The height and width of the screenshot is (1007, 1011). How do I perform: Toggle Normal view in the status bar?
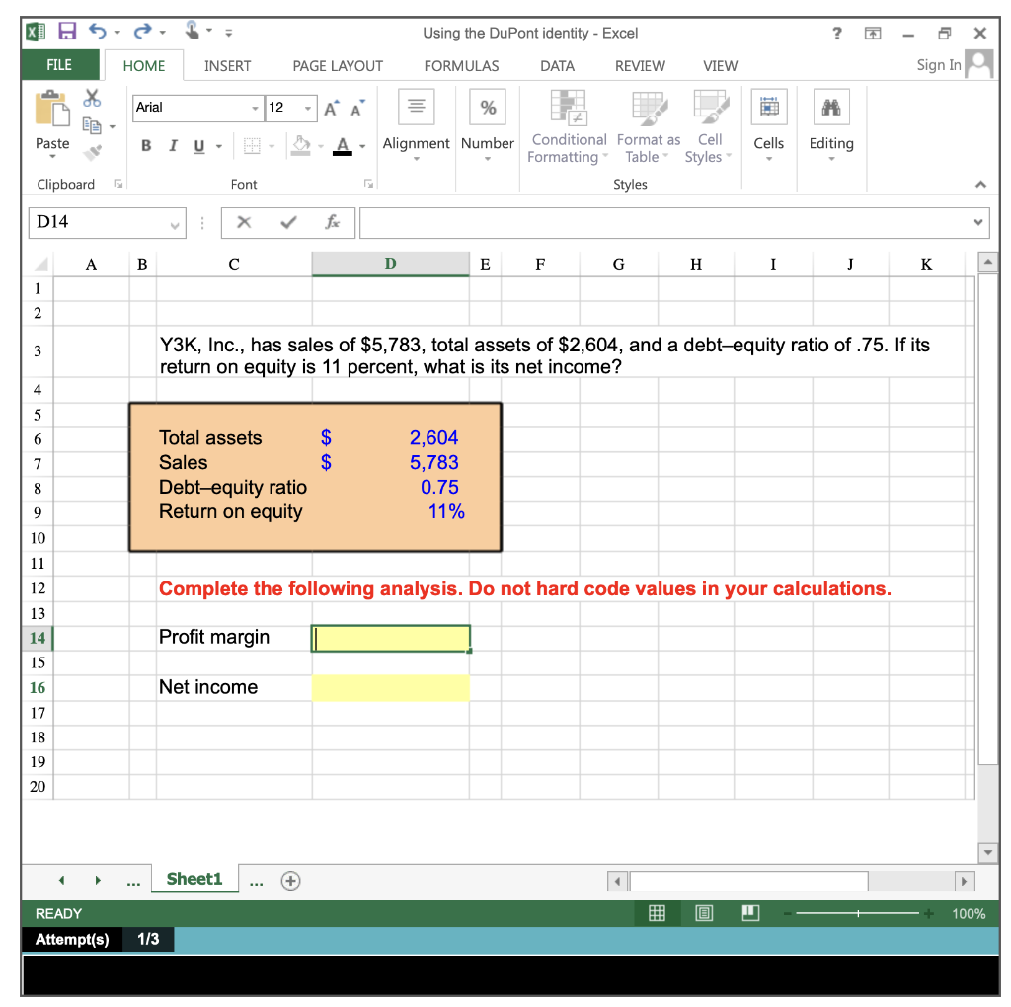658,912
